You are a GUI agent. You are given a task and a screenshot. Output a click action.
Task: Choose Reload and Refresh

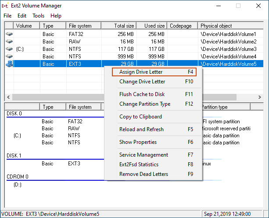click(x=154, y=129)
